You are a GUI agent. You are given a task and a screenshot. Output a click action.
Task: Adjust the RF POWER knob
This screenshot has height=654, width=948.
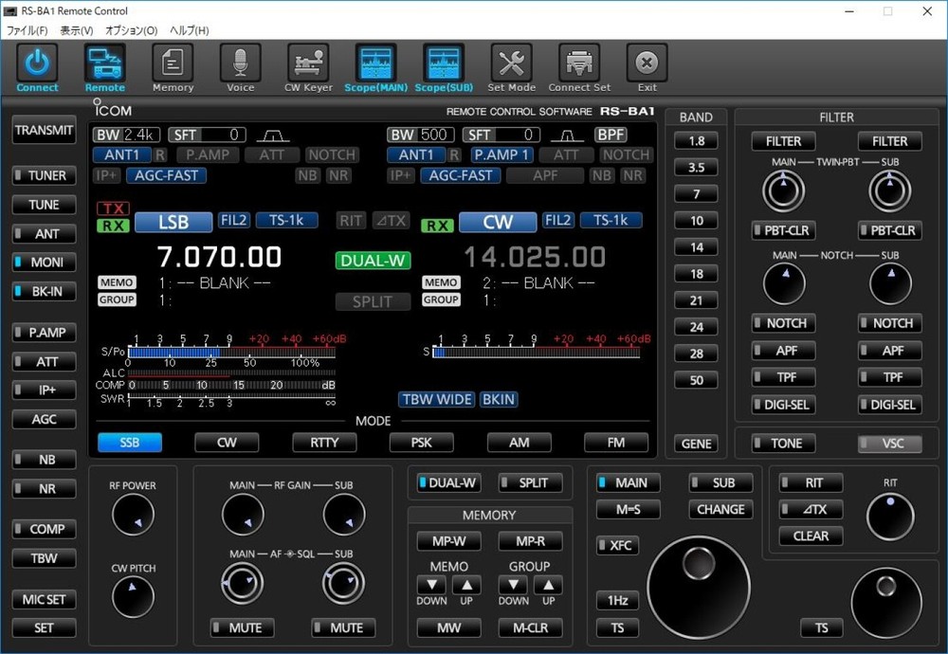click(x=133, y=513)
